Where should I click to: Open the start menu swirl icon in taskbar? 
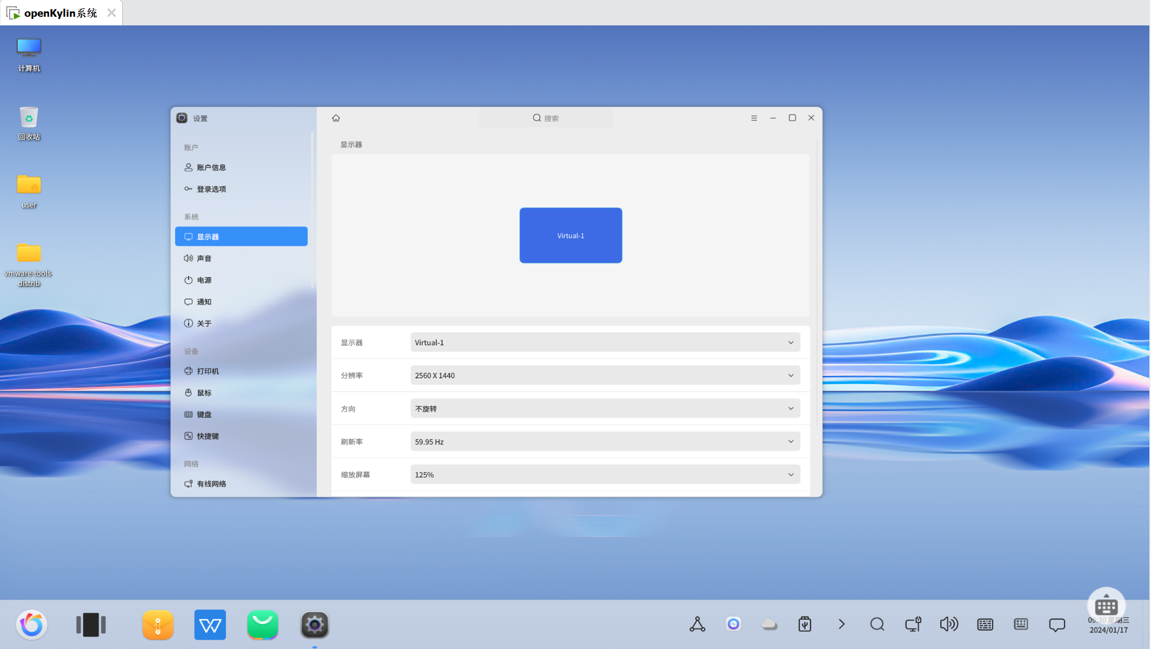[x=31, y=625]
